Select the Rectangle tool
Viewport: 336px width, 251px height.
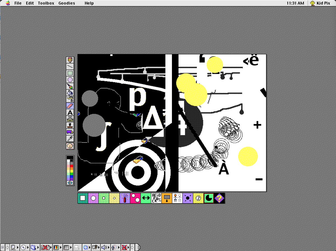pyautogui.click(x=70, y=73)
